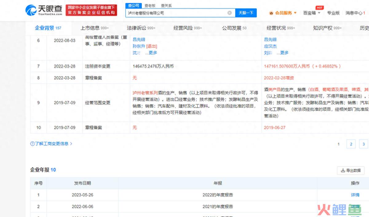Image resolution: width=369 pixels, height=217 pixels.
Task: Open 详情 for the 2022 annual report
Action: point(355,195)
